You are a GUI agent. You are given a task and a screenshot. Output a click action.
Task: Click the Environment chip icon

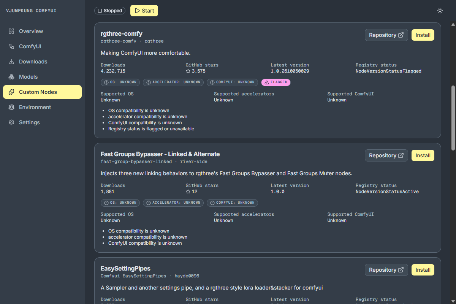coord(11,107)
